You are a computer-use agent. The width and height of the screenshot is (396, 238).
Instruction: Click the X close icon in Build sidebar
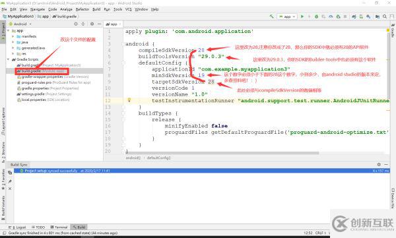pos(10,189)
